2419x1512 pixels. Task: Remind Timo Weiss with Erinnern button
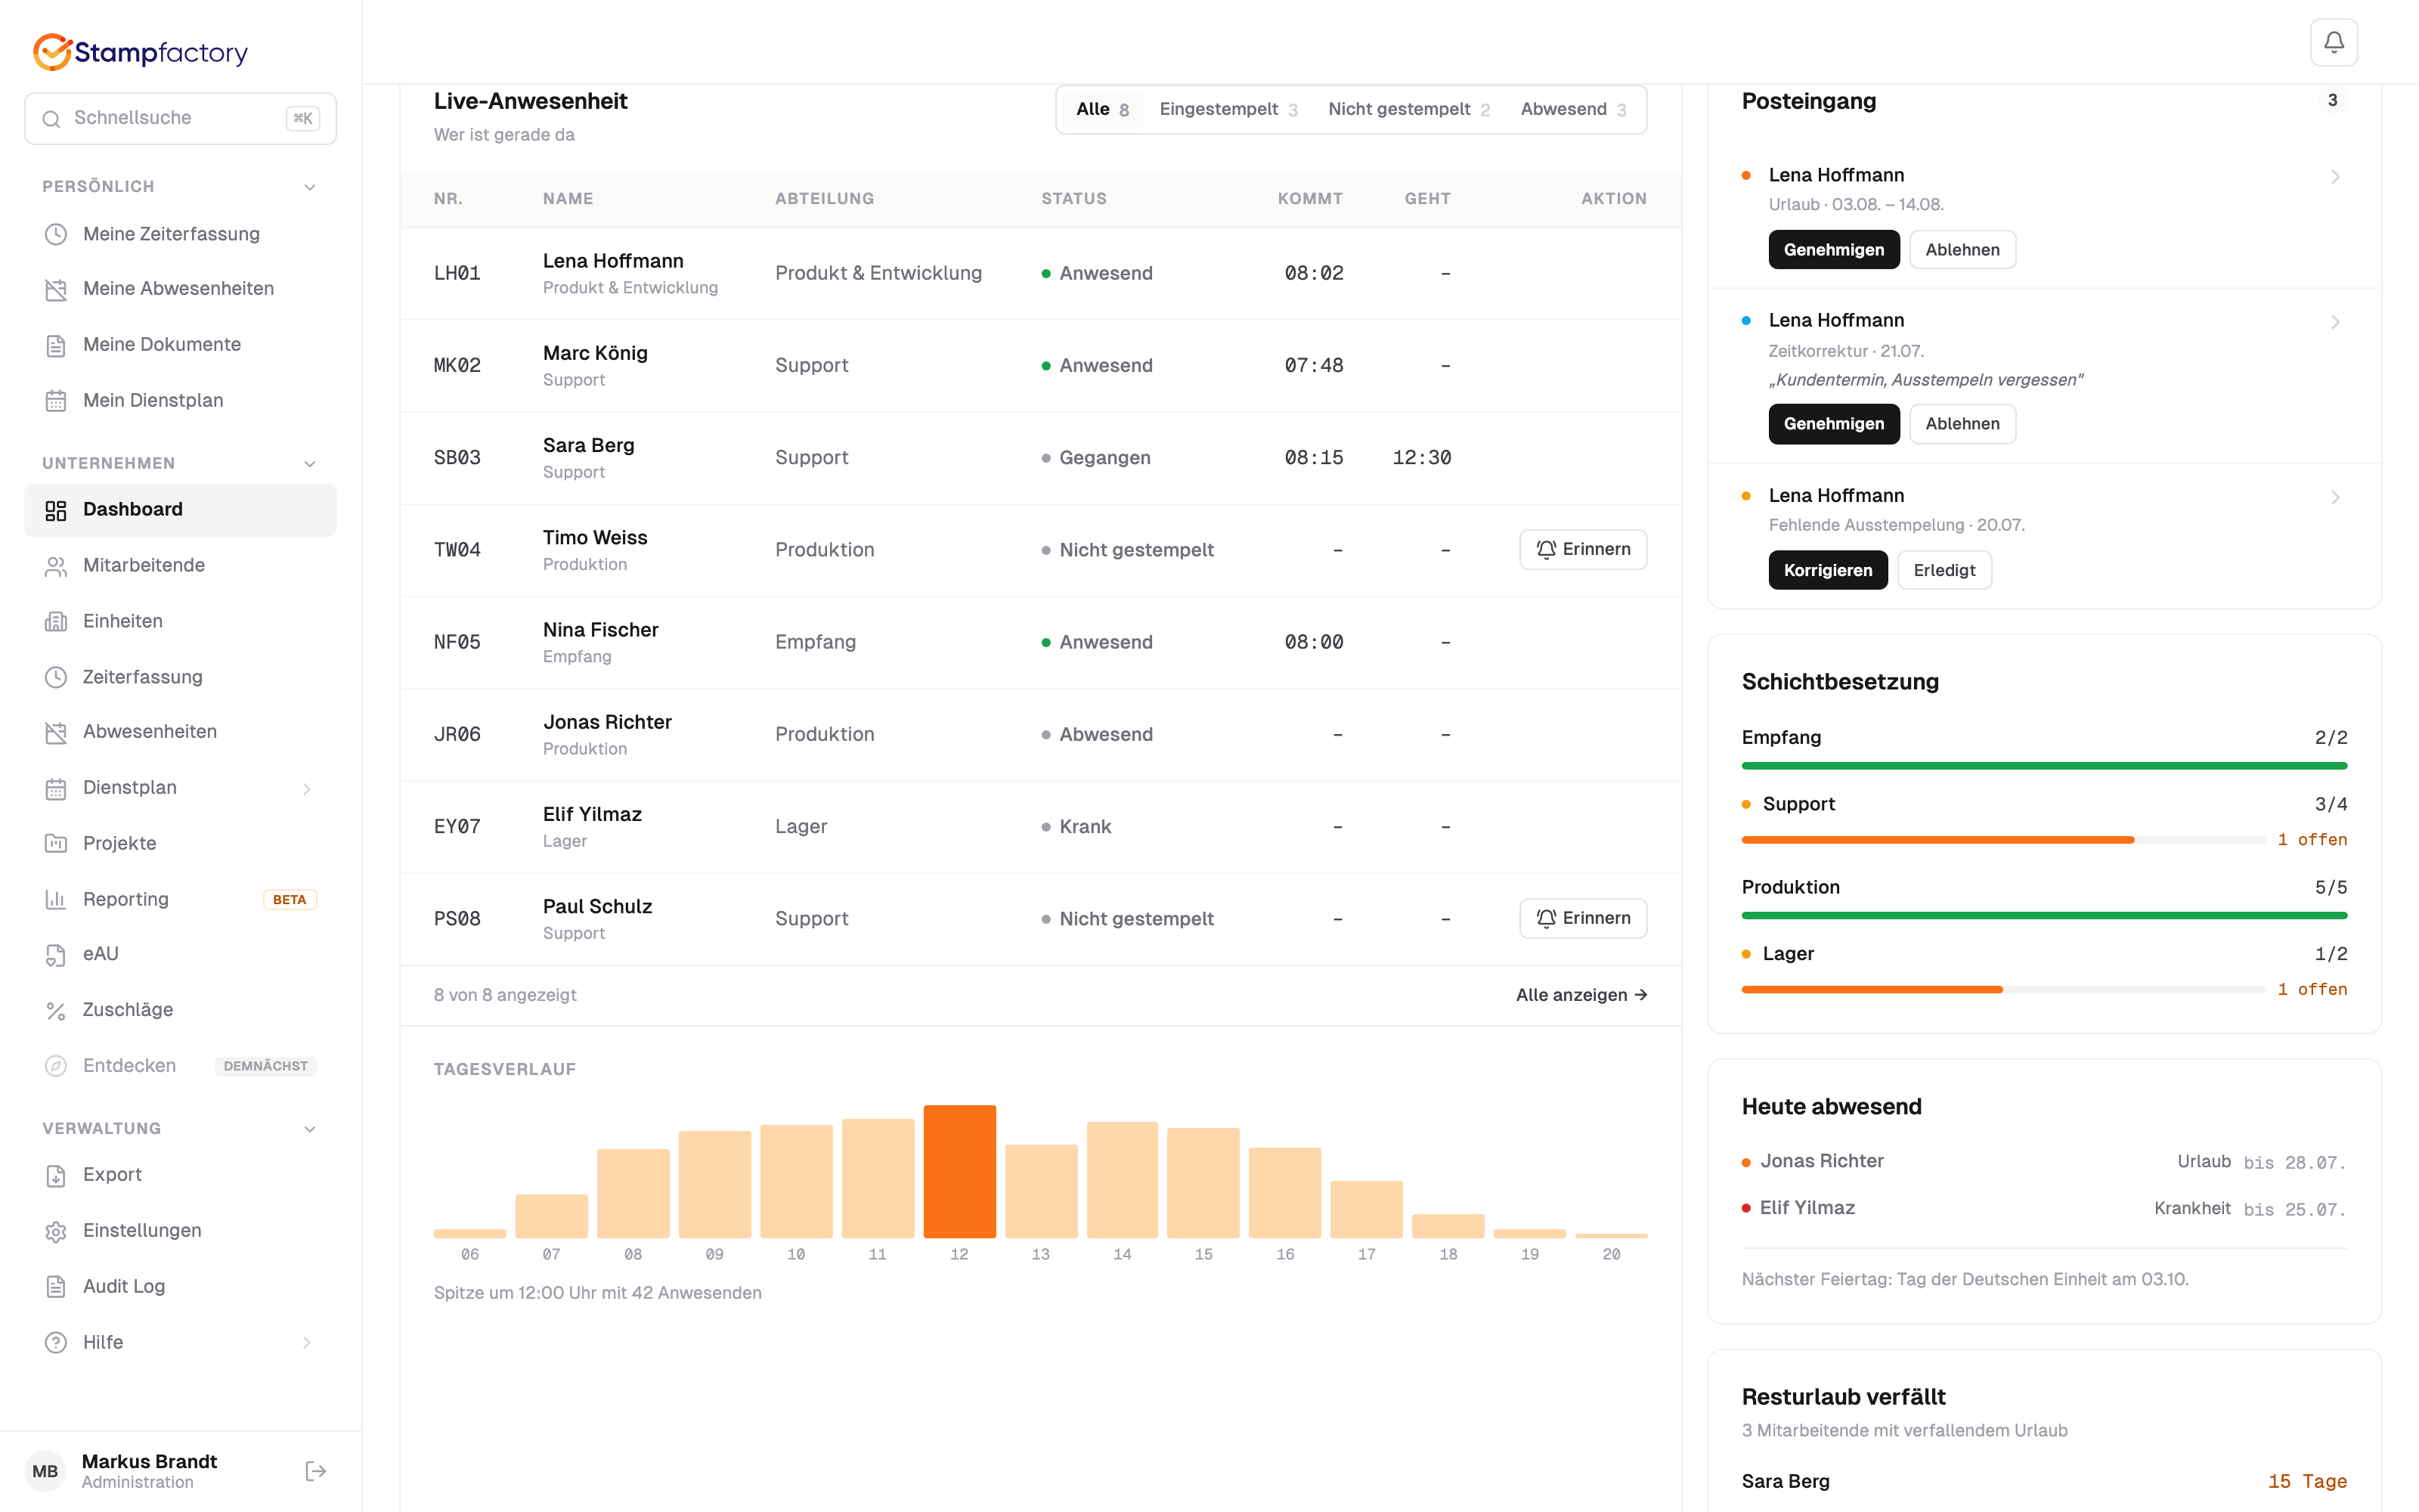click(x=1582, y=549)
